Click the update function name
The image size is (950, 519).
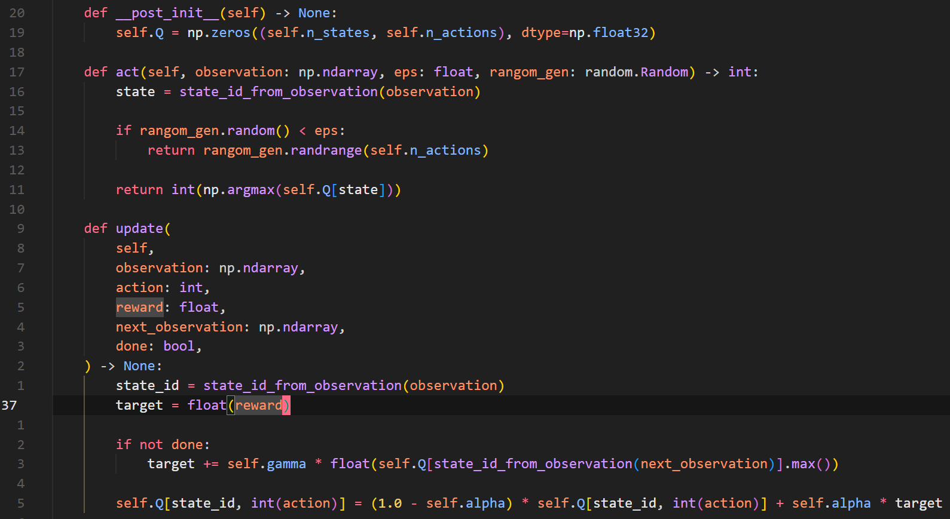139,229
